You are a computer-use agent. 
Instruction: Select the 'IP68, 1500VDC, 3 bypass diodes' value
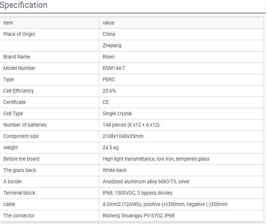click(137, 193)
